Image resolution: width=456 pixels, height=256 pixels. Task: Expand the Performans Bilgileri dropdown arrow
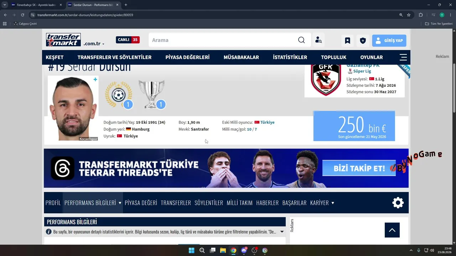(120, 203)
